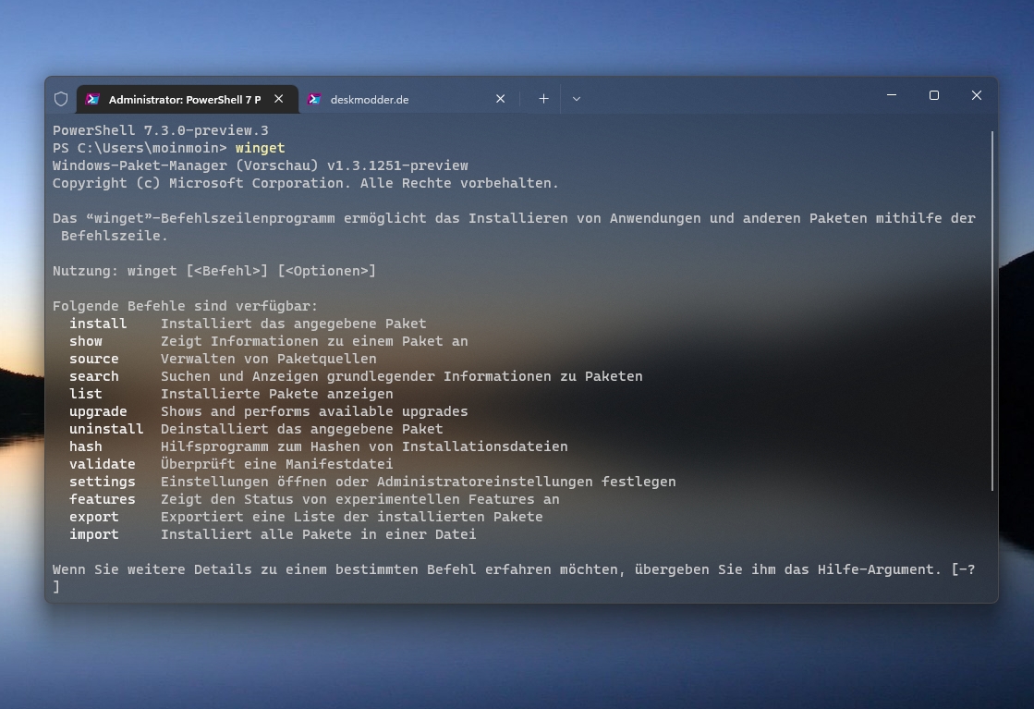1034x709 pixels.
Task: Click the 'search' command name
Action: point(94,376)
